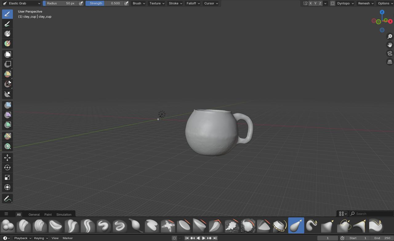Toggle X axis symmetry

coord(310,3)
